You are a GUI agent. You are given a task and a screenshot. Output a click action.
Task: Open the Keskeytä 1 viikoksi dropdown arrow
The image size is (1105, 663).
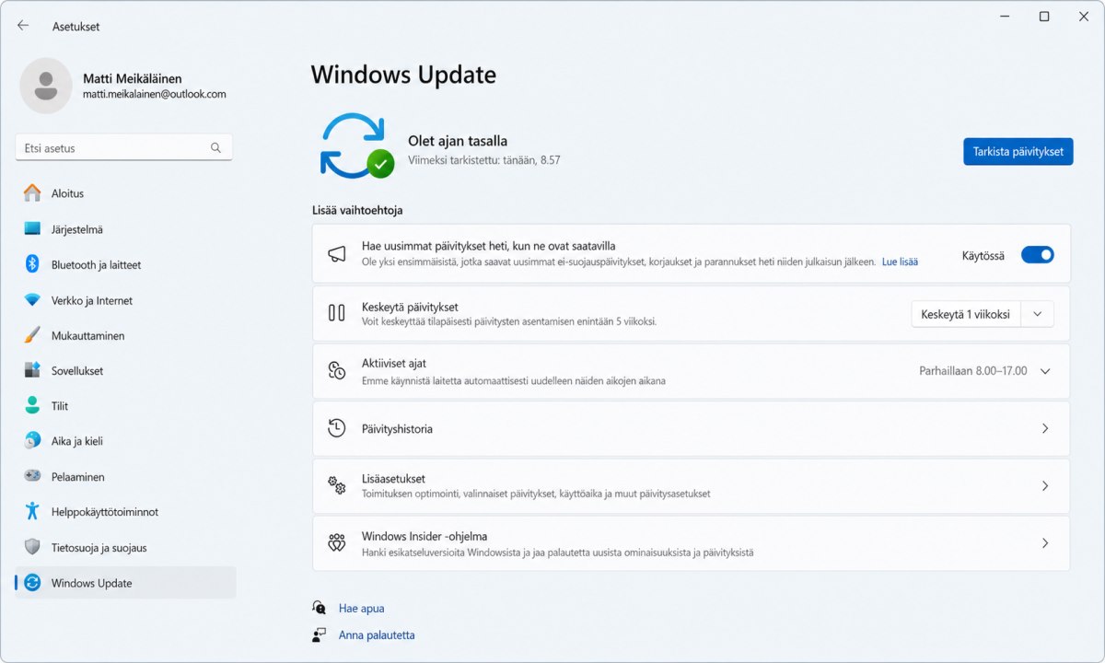(x=1038, y=314)
